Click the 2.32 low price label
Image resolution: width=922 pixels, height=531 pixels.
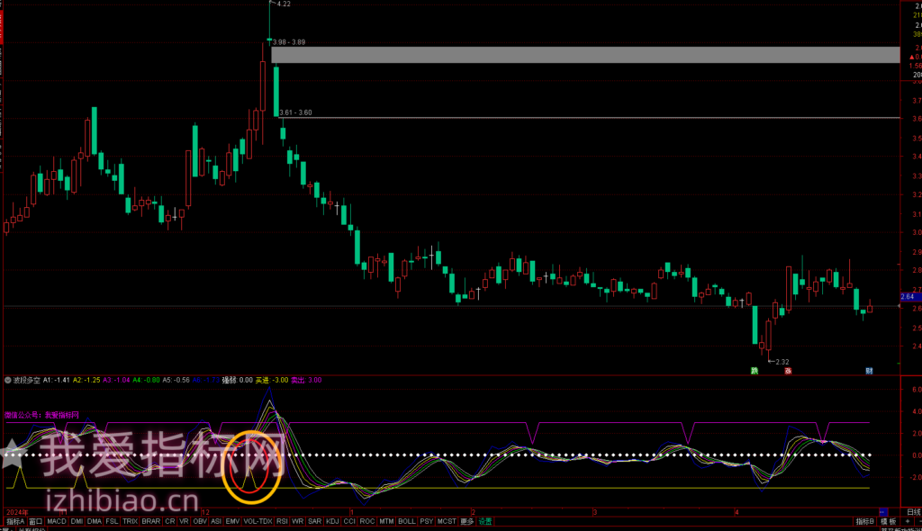pyautogui.click(x=782, y=362)
